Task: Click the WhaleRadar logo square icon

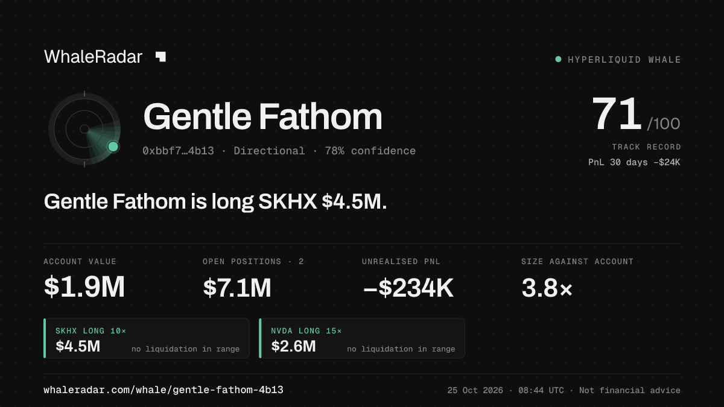Action: (160, 57)
